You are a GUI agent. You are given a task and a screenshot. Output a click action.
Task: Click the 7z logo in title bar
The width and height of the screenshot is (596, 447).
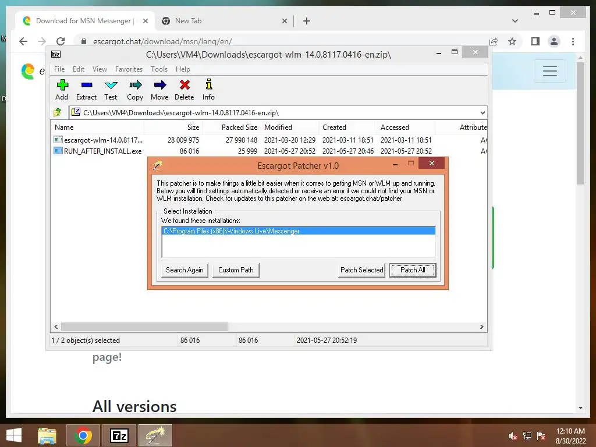56,54
